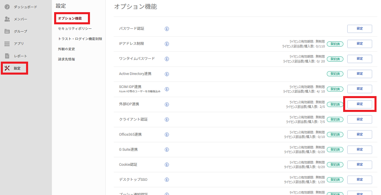Image resolution: width=381 pixels, height=195 pixels.
Task: Open the セキュリティポリシー menu item
Action: coord(75,28)
